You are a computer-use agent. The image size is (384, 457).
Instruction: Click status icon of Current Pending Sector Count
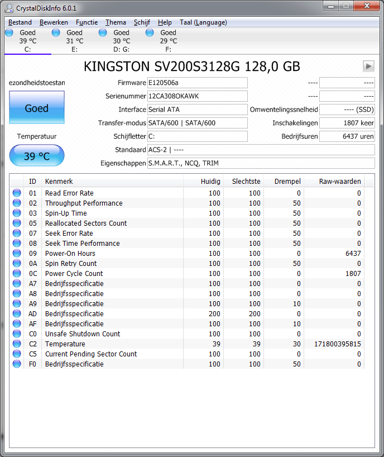click(17, 354)
